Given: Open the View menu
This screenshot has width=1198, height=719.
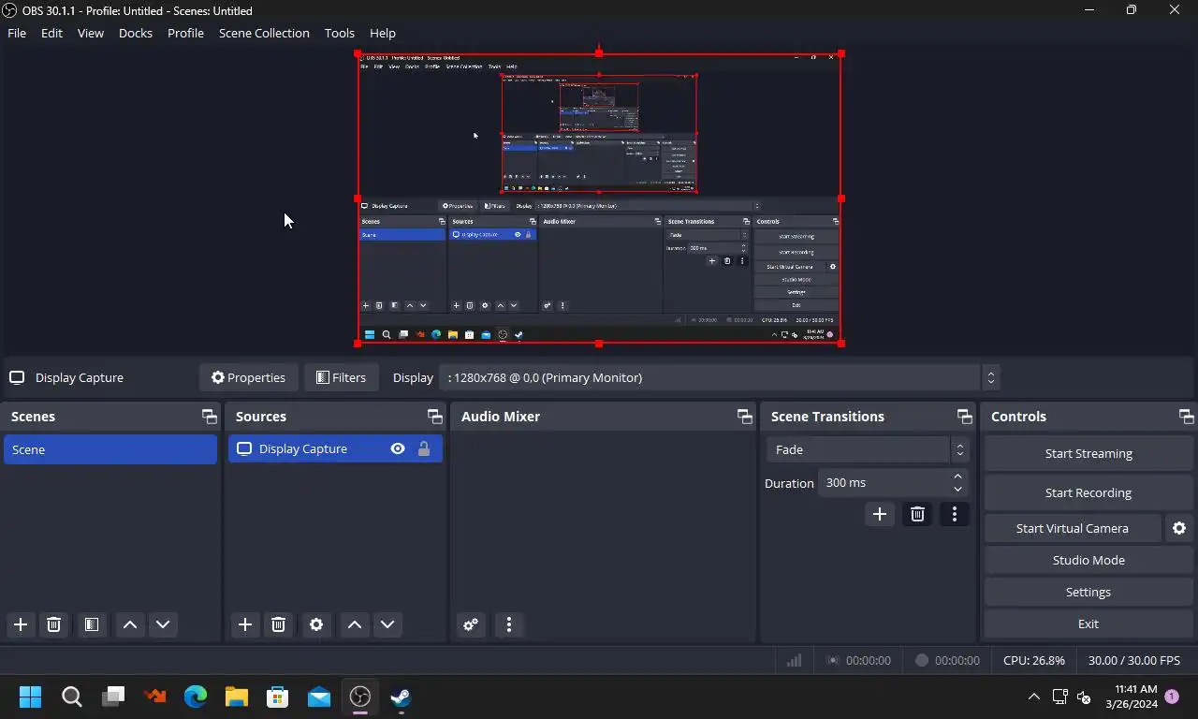Looking at the screenshot, I should click(x=91, y=33).
